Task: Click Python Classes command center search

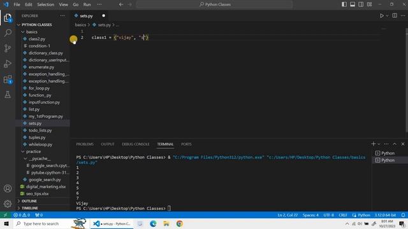Action: (x=215, y=4)
